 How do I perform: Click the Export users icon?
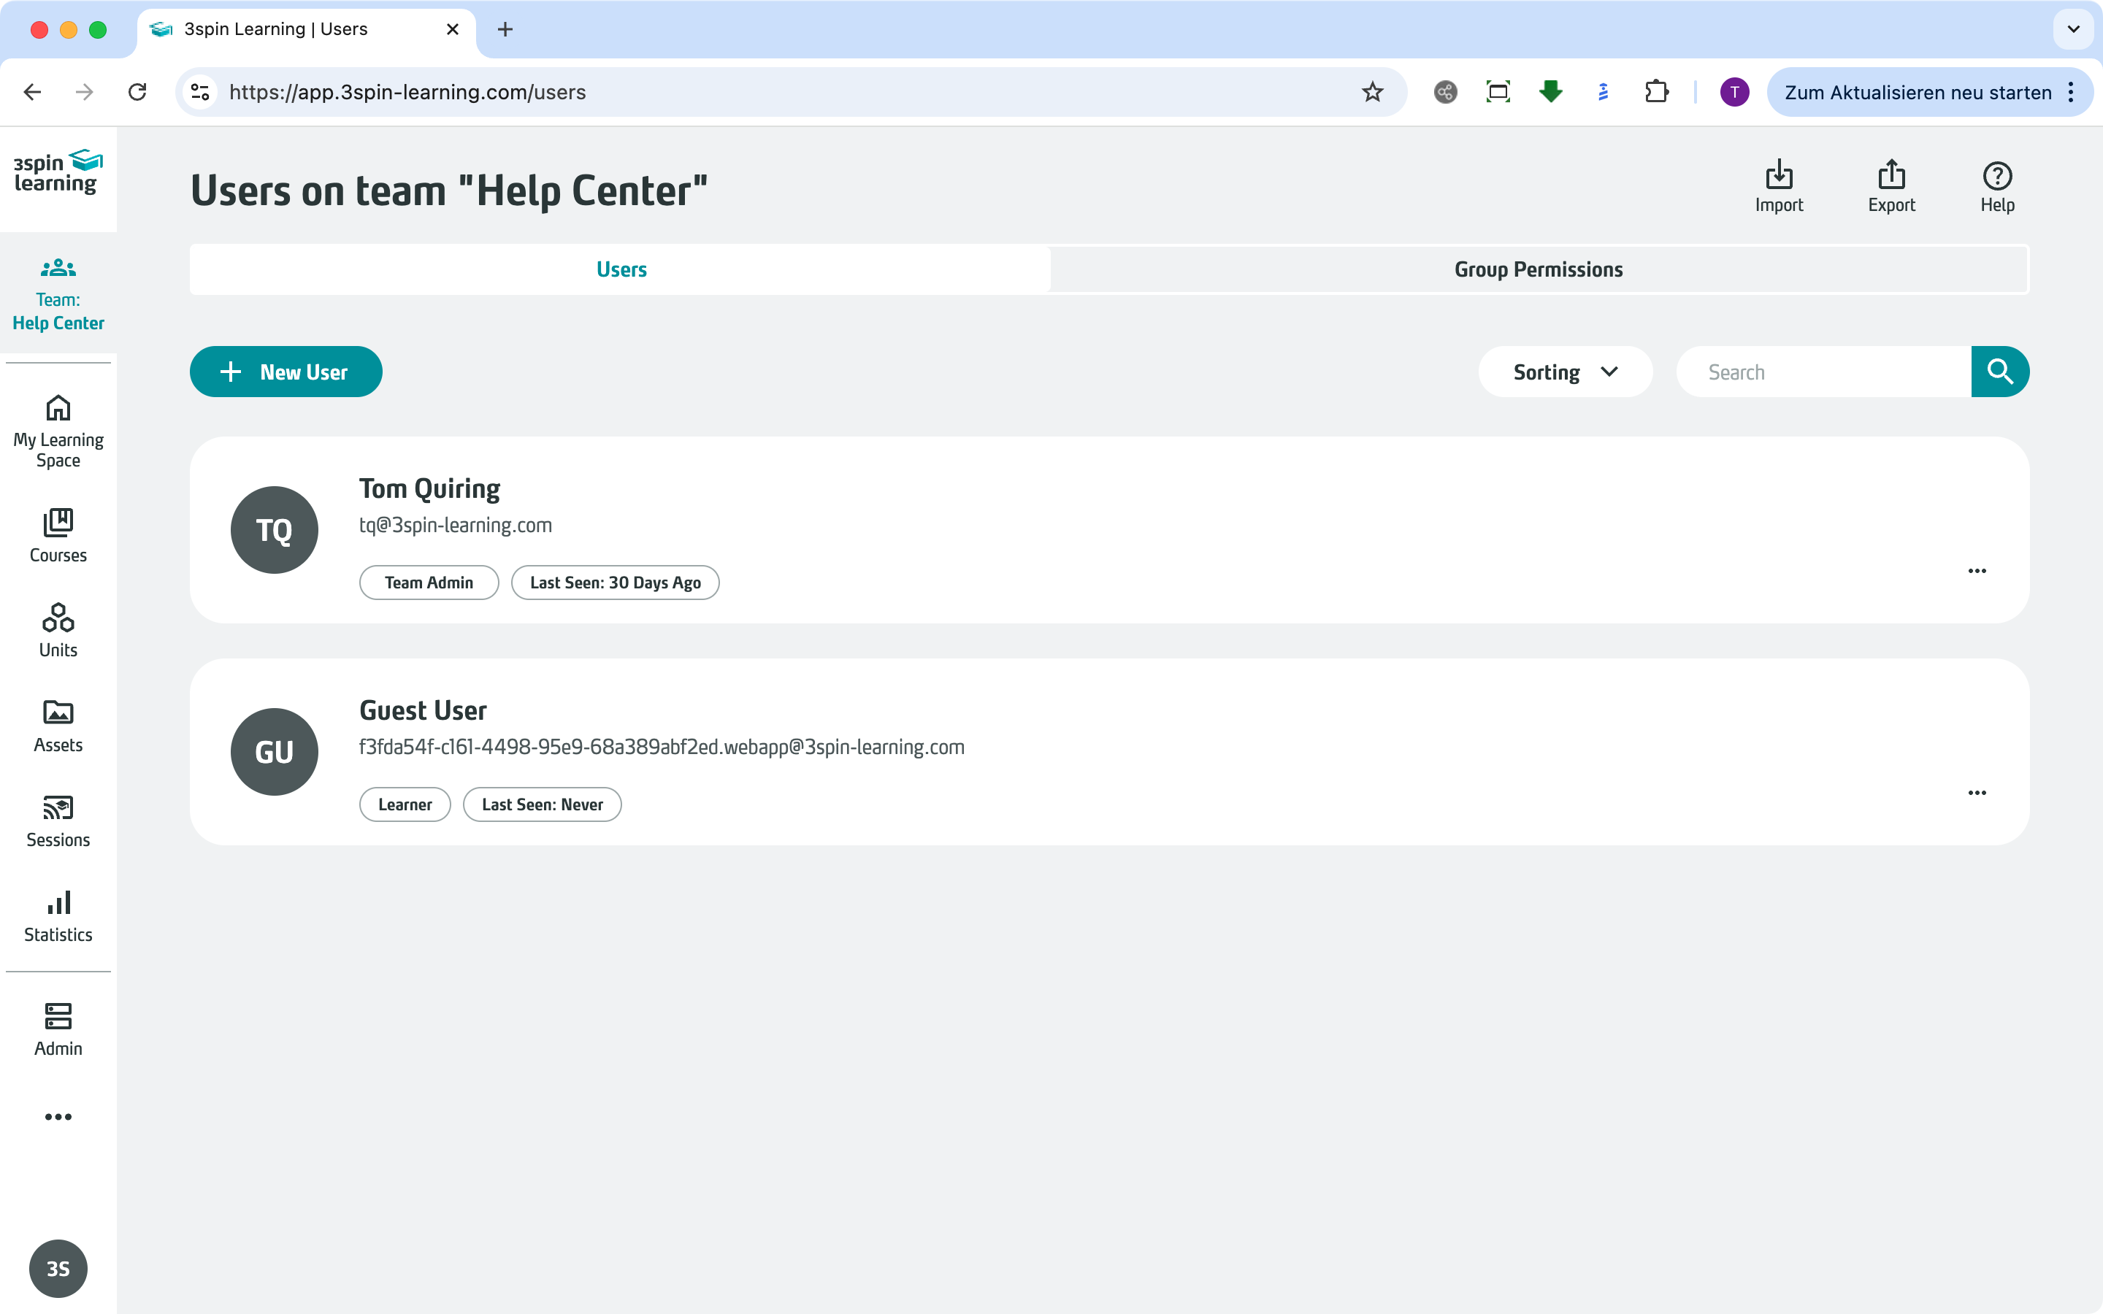[x=1891, y=185]
